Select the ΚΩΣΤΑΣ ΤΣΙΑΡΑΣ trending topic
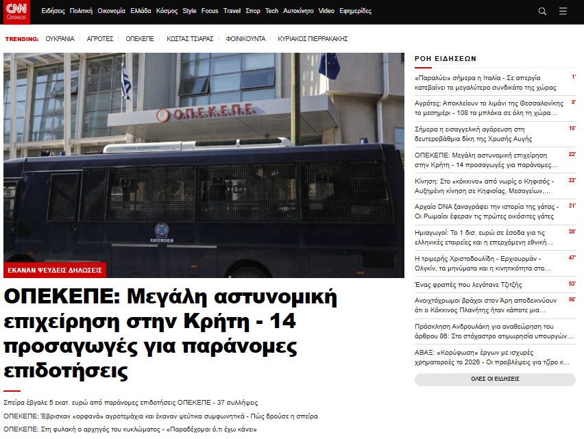 coord(190,39)
